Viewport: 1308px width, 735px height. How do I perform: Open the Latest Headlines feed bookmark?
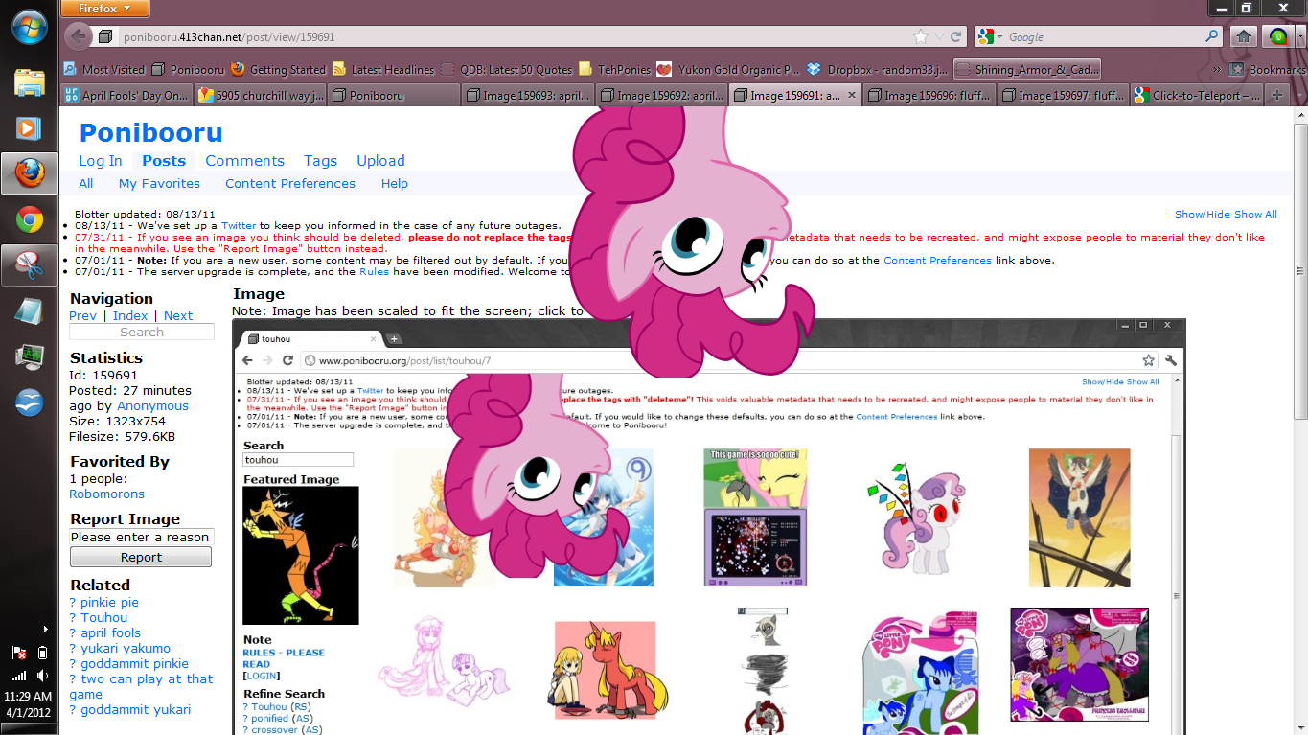(383, 69)
